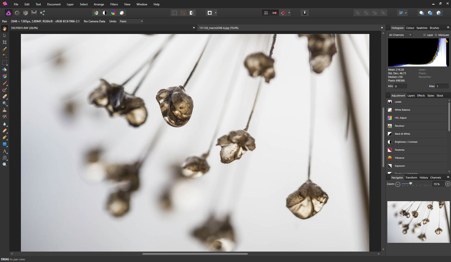Image resolution: width=451 pixels, height=262 pixels.
Task: Click the Assistant Manager icon
Action: coord(305,13)
